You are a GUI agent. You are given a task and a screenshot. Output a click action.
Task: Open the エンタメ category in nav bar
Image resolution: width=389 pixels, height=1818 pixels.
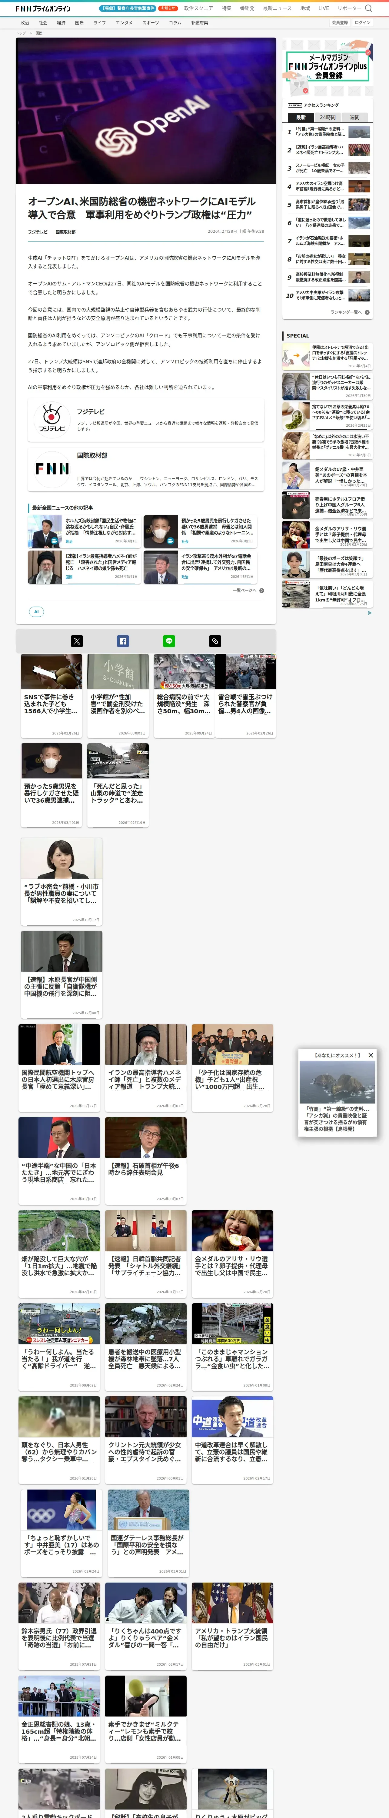[124, 23]
